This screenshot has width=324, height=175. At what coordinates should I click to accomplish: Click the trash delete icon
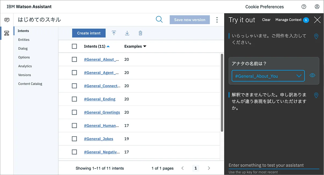[140, 33]
